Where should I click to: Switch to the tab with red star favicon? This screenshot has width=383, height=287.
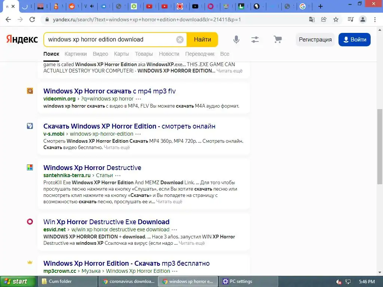(180, 7)
